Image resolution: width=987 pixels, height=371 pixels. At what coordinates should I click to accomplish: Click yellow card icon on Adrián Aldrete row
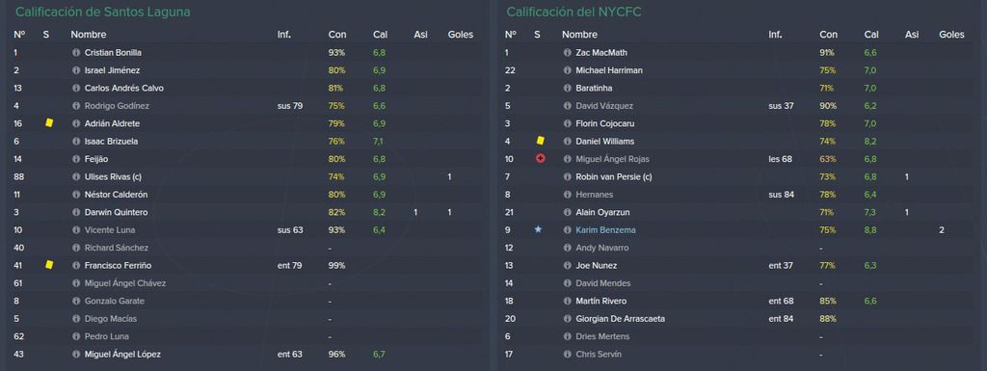point(49,123)
